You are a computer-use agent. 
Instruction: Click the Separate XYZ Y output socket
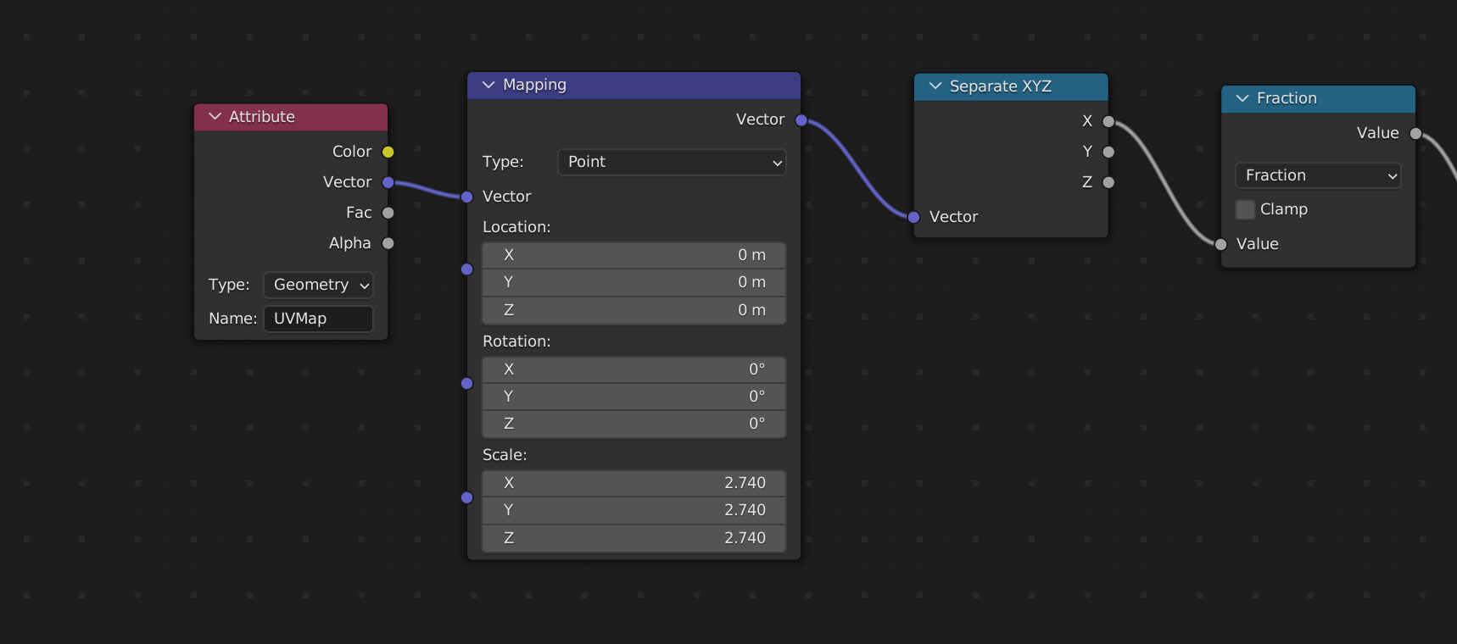[1108, 152]
